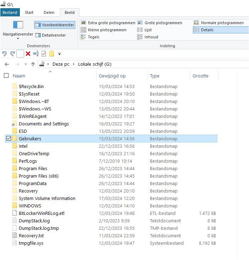This screenshot has height=260, width=249.
Task: Click the BitLockerWinRELog.etl file icon
Action: click(15, 213)
